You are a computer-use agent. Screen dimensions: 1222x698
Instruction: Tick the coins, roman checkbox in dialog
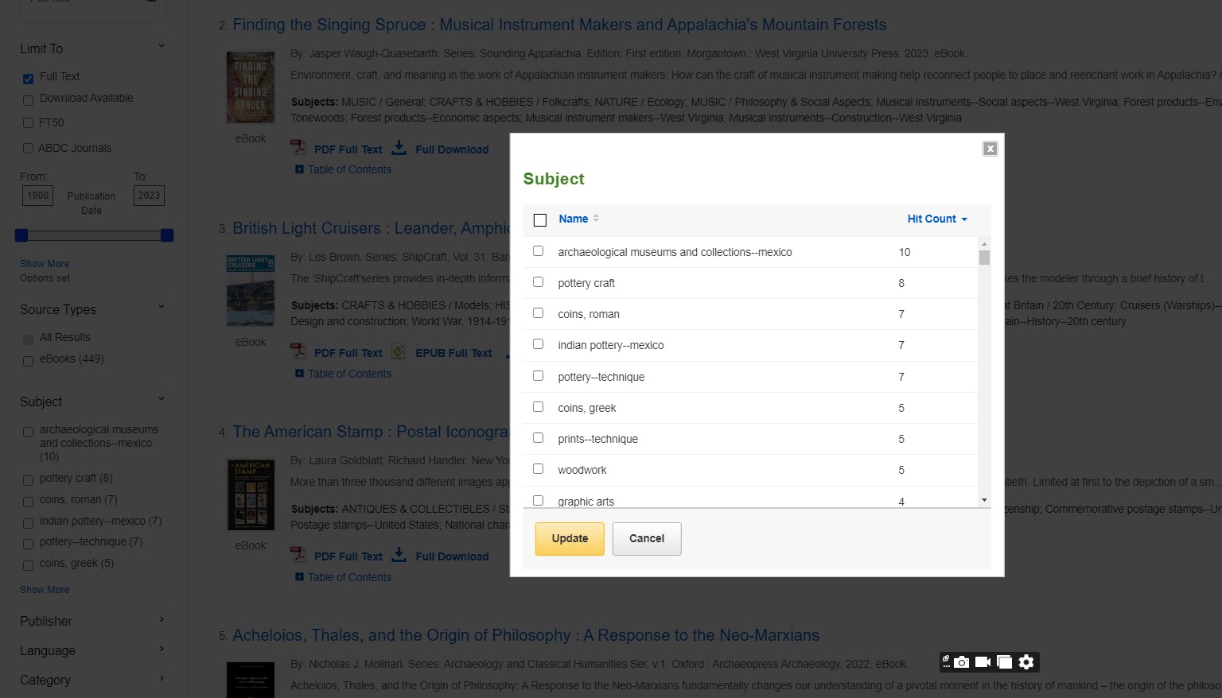click(x=539, y=313)
